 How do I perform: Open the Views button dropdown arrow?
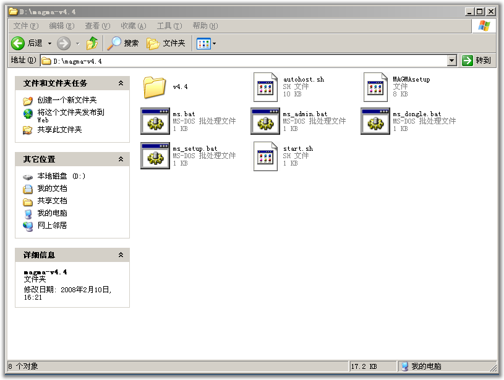tap(214, 43)
